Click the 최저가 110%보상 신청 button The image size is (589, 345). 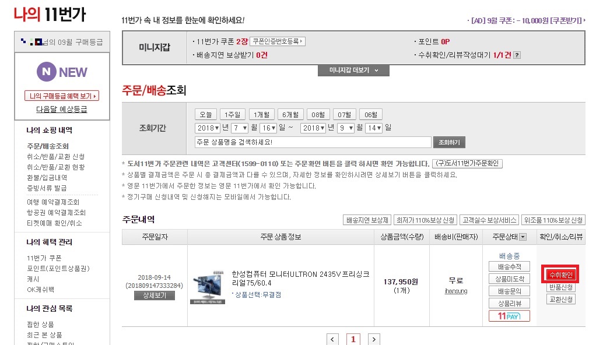(x=425, y=220)
